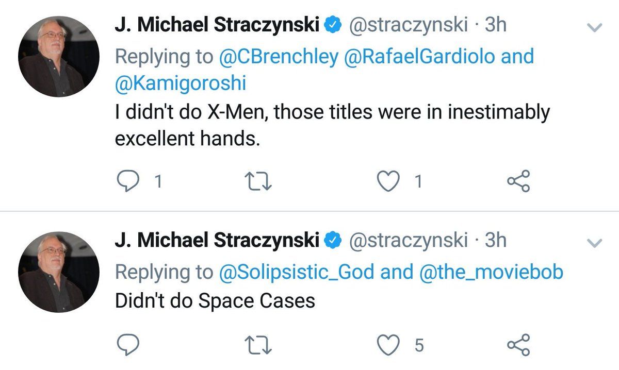Open the @Kamigoroshi mention
This screenshot has height=370, width=619.
point(180,83)
